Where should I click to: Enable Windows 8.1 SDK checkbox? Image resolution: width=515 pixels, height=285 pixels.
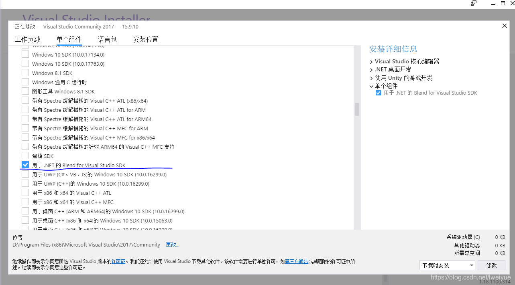(x=25, y=73)
